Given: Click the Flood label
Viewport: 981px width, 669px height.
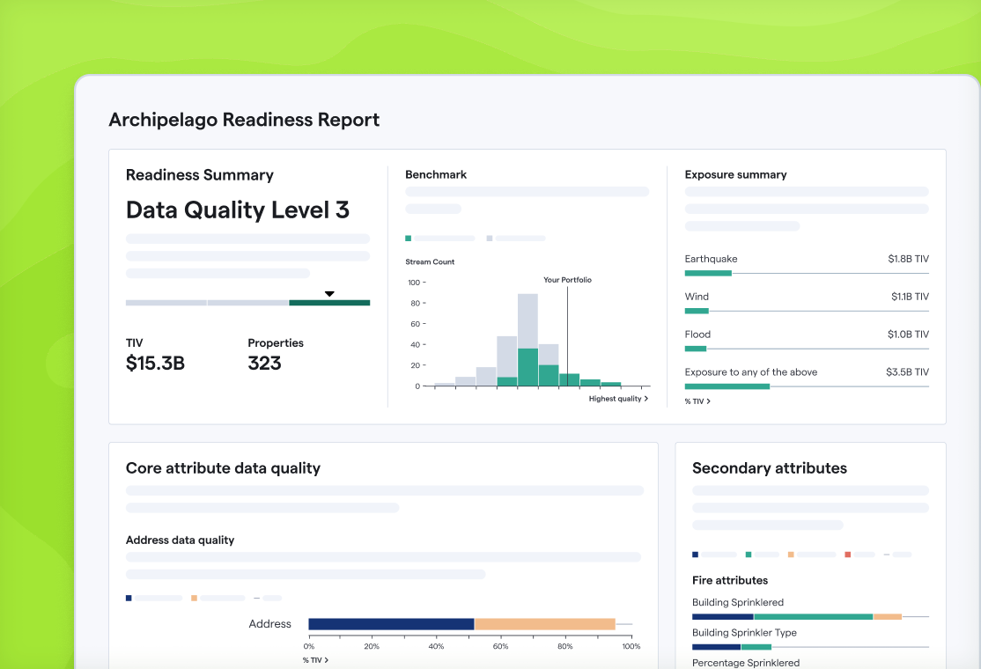Looking at the screenshot, I should click(697, 334).
